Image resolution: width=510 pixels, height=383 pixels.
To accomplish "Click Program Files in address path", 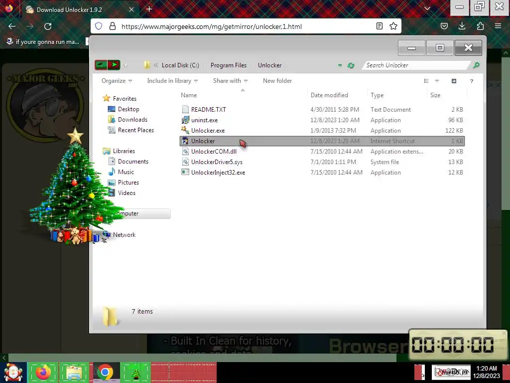I will 228,65.
